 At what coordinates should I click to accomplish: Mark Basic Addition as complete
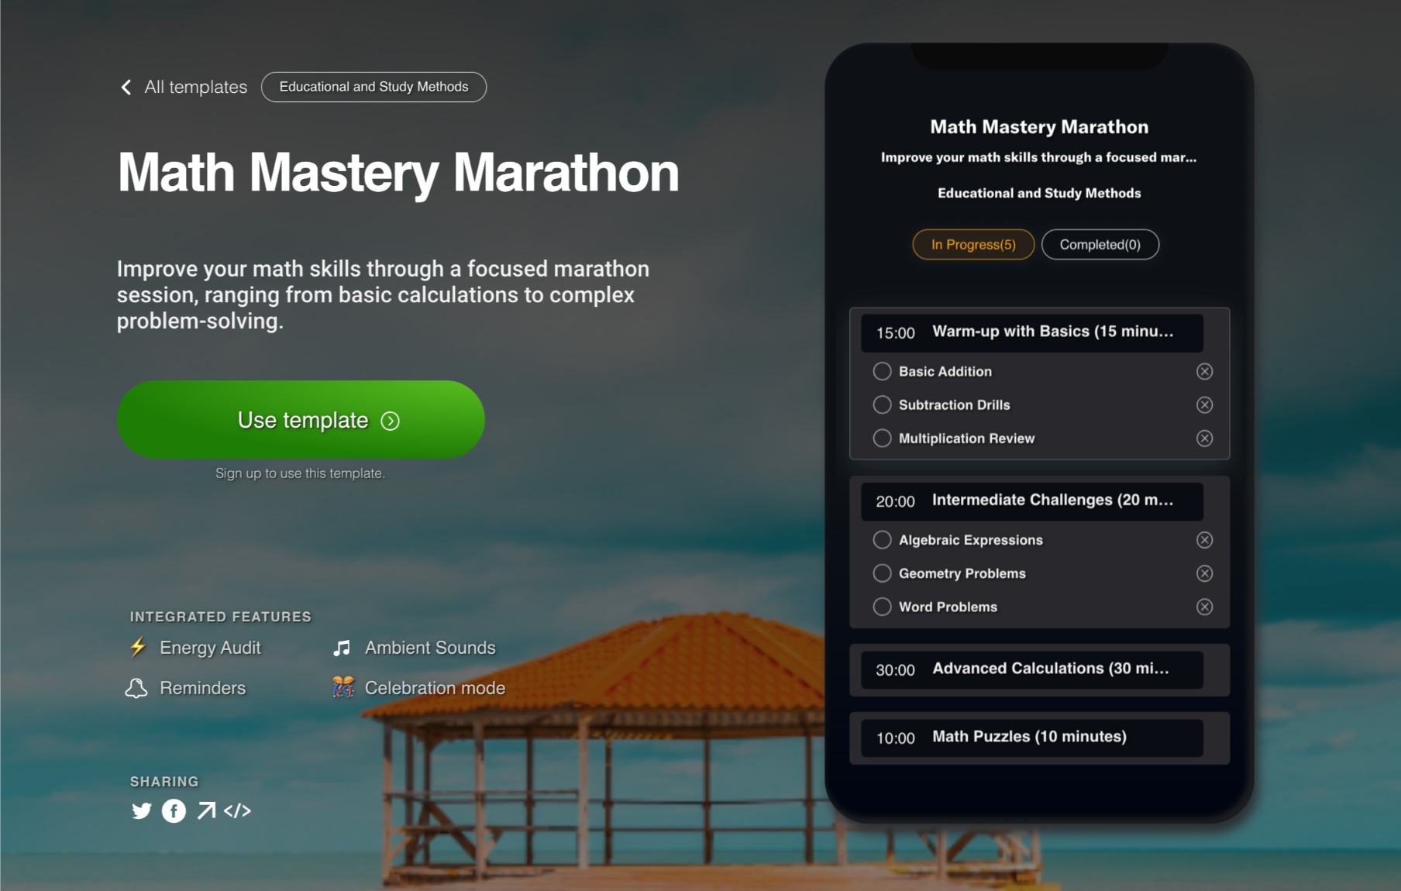click(x=882, y=371)
